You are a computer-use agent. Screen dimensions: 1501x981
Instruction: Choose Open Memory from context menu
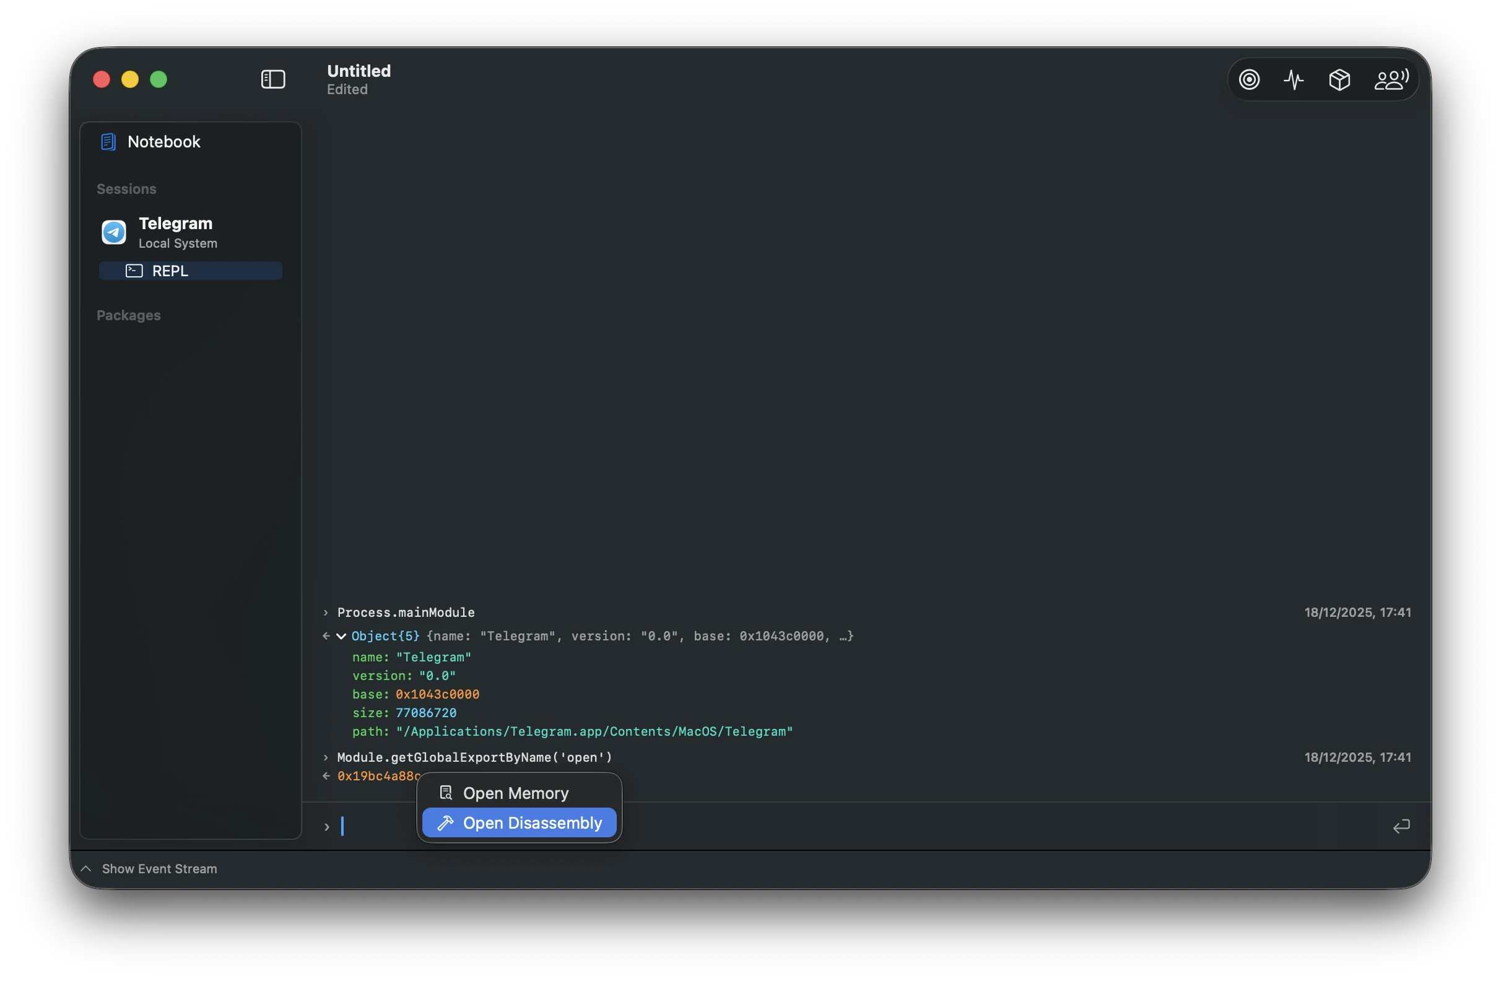(519, 793)
